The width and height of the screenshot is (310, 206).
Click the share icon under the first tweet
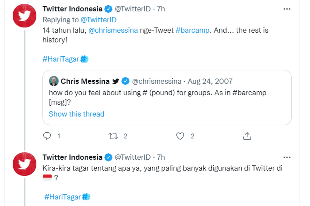click(x=247, y=136)
